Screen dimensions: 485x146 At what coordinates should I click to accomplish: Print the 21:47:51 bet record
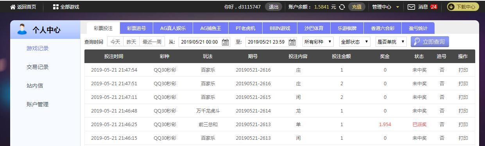pyautogui.click(x=463, y=83)
